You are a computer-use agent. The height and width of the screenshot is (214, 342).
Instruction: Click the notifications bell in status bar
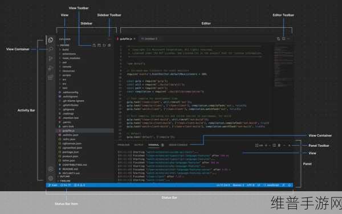(290, 186)
